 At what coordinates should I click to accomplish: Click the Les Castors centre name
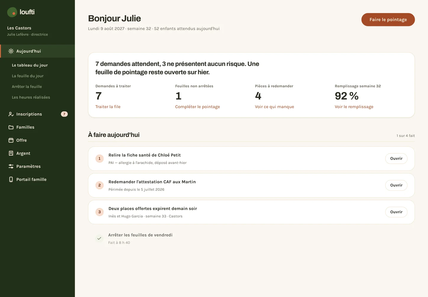coord(19,28)
